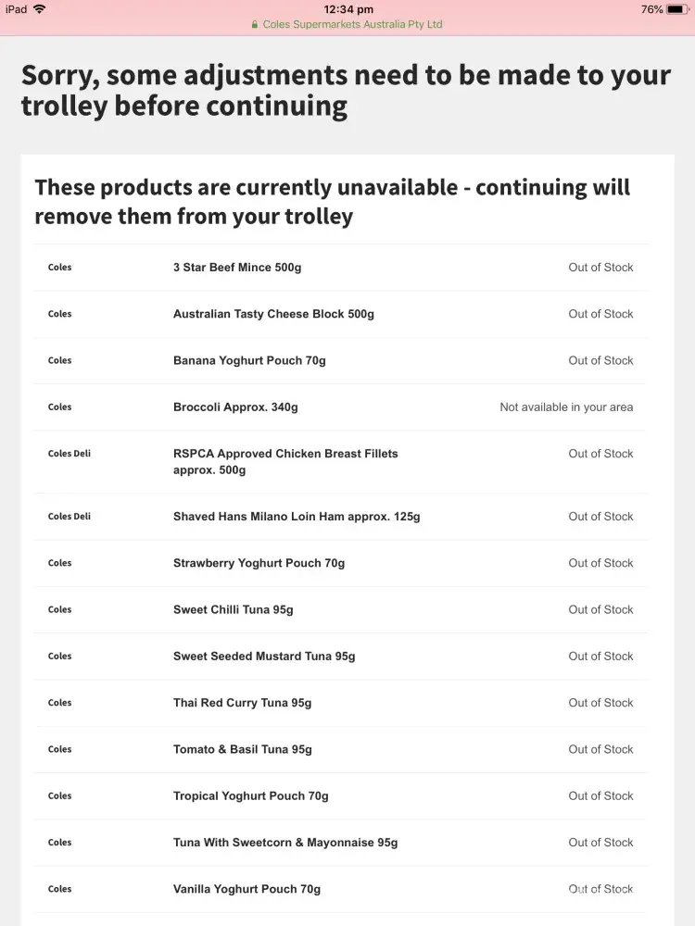Viewport: 695px width, 926px height.
Task: Click Tuna With Sweetcorn & Mayonnaise 95g
Action: (285, 843)
